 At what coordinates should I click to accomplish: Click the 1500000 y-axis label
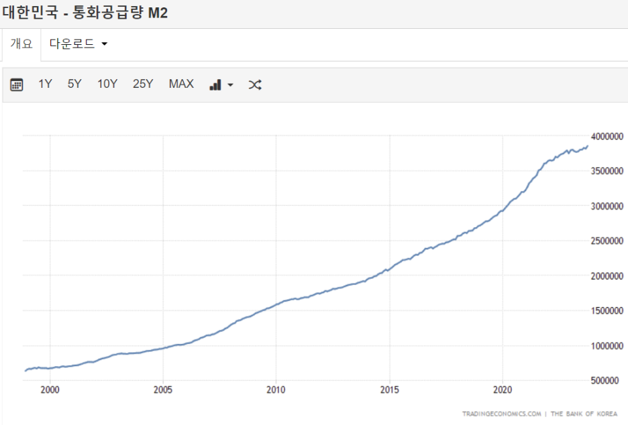(x=607, y=310)
